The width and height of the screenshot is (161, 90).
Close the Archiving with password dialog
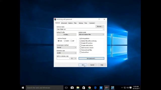[x=104, y=19]
